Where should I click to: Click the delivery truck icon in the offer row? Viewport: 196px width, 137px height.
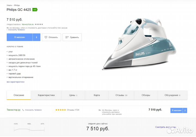(x=100, y=110)
